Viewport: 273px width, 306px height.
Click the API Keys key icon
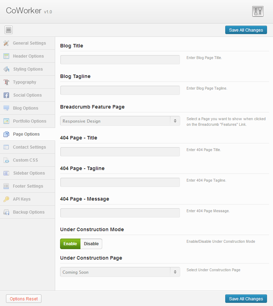coord(6,199)
